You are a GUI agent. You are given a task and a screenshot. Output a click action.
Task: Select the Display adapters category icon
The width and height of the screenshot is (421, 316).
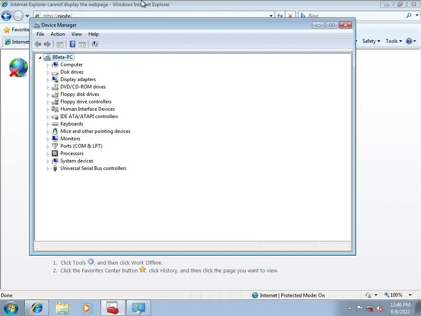coord(55,79)
